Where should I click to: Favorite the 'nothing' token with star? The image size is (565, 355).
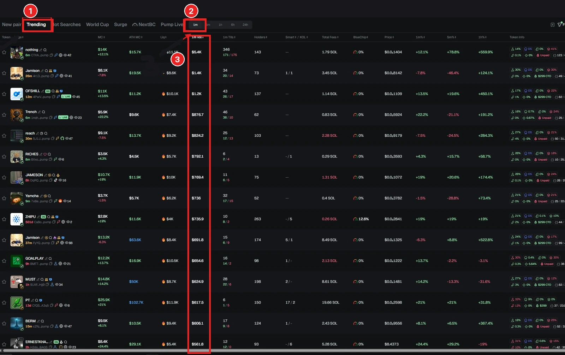click(4, 52)
